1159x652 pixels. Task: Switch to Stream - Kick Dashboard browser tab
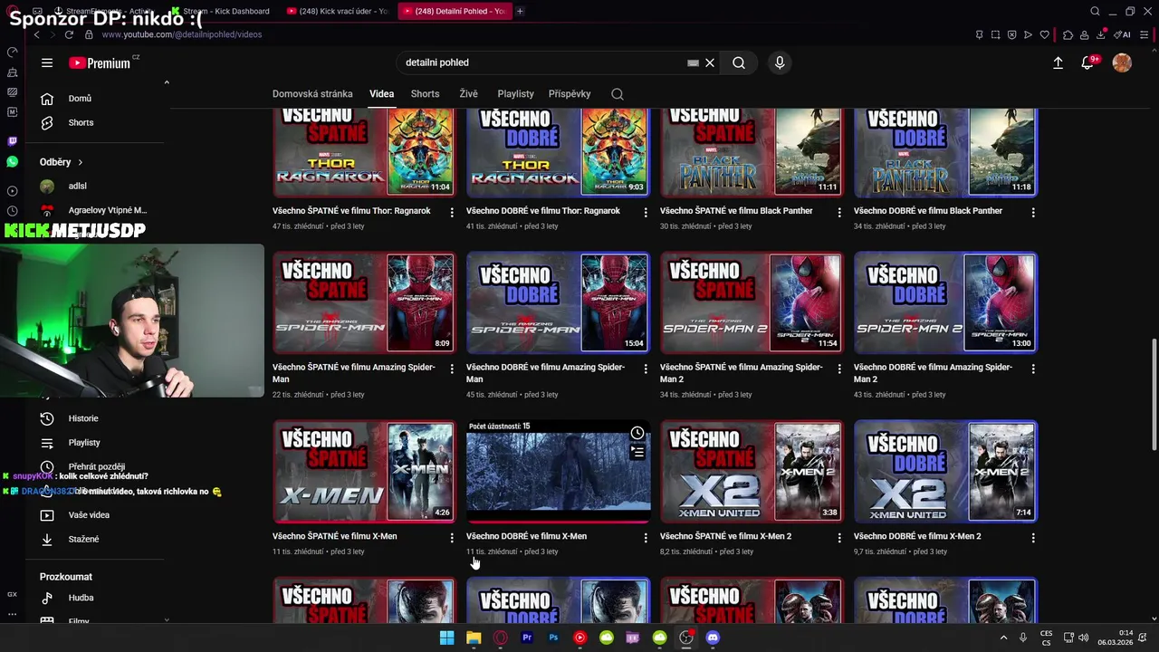220,11
